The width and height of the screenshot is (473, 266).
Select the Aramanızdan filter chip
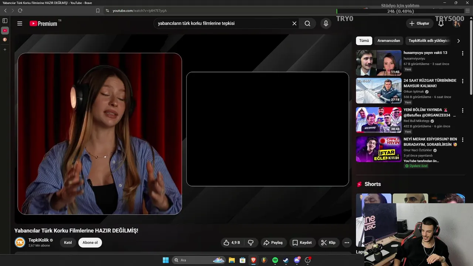pyautogui.click(x=389, y=41)
